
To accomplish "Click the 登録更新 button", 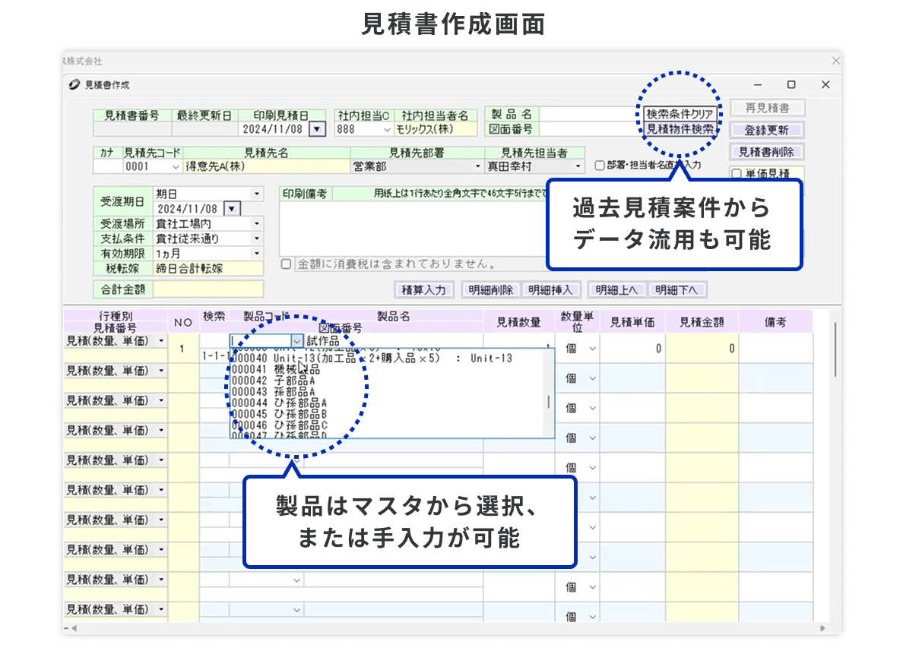I will point(766,130).
